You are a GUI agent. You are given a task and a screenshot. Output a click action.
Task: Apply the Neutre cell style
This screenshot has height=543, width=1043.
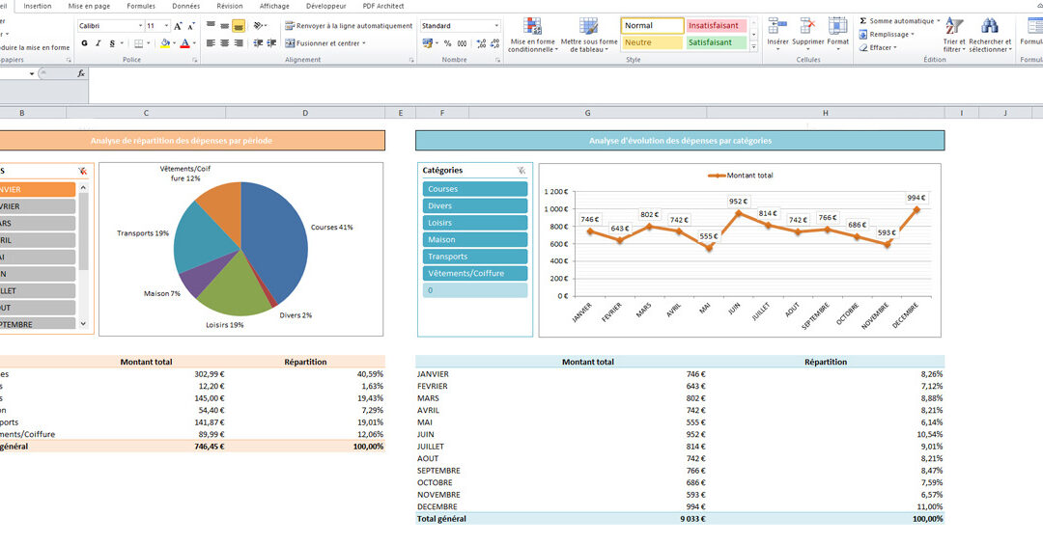click(x=652, y=42)
